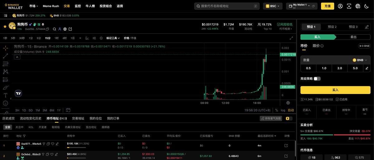Select the emoji sticker chart tool
This screenshot has height=160, width=374.
(6, 103)
